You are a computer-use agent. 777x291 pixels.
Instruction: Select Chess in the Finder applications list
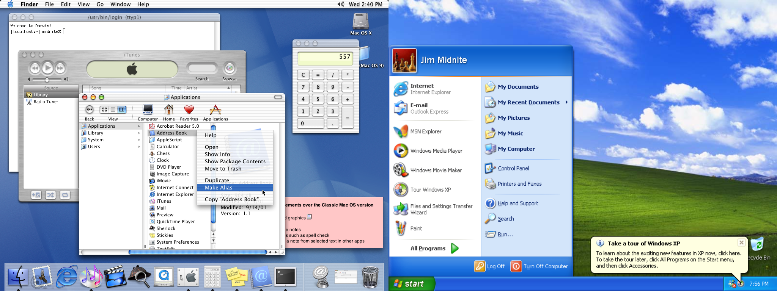[163, 153]
